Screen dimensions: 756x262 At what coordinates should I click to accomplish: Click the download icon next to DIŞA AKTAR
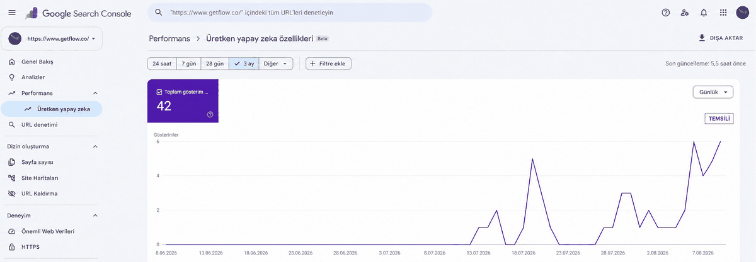[702, 38]
